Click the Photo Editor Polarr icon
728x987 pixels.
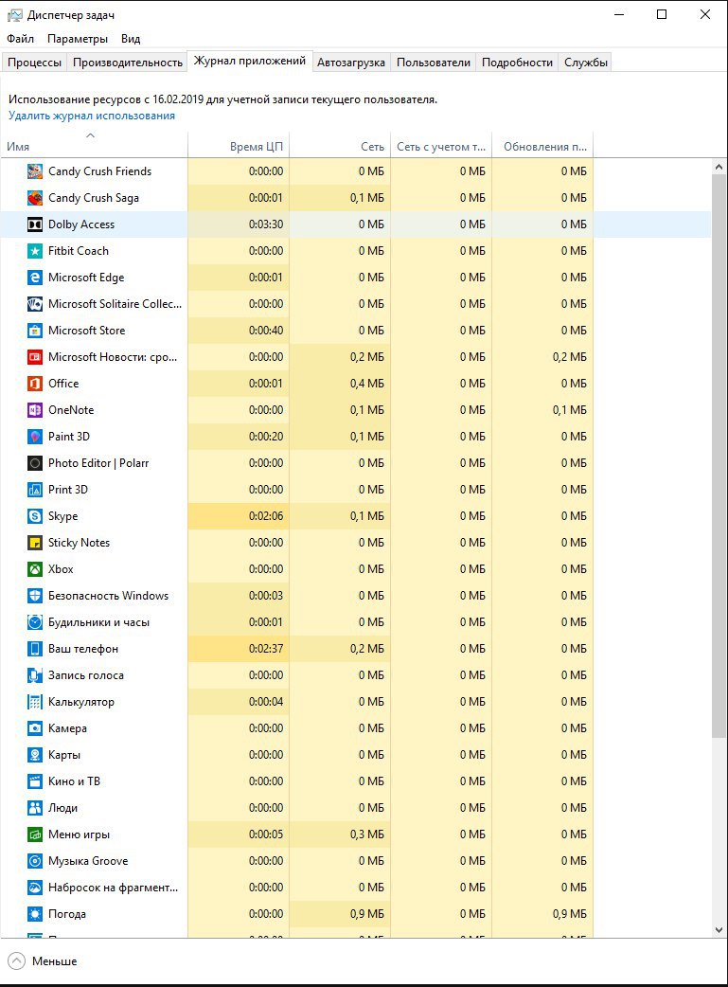tap(35, 463)
